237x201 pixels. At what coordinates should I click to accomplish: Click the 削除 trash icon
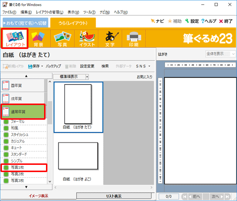coord(67,67)
